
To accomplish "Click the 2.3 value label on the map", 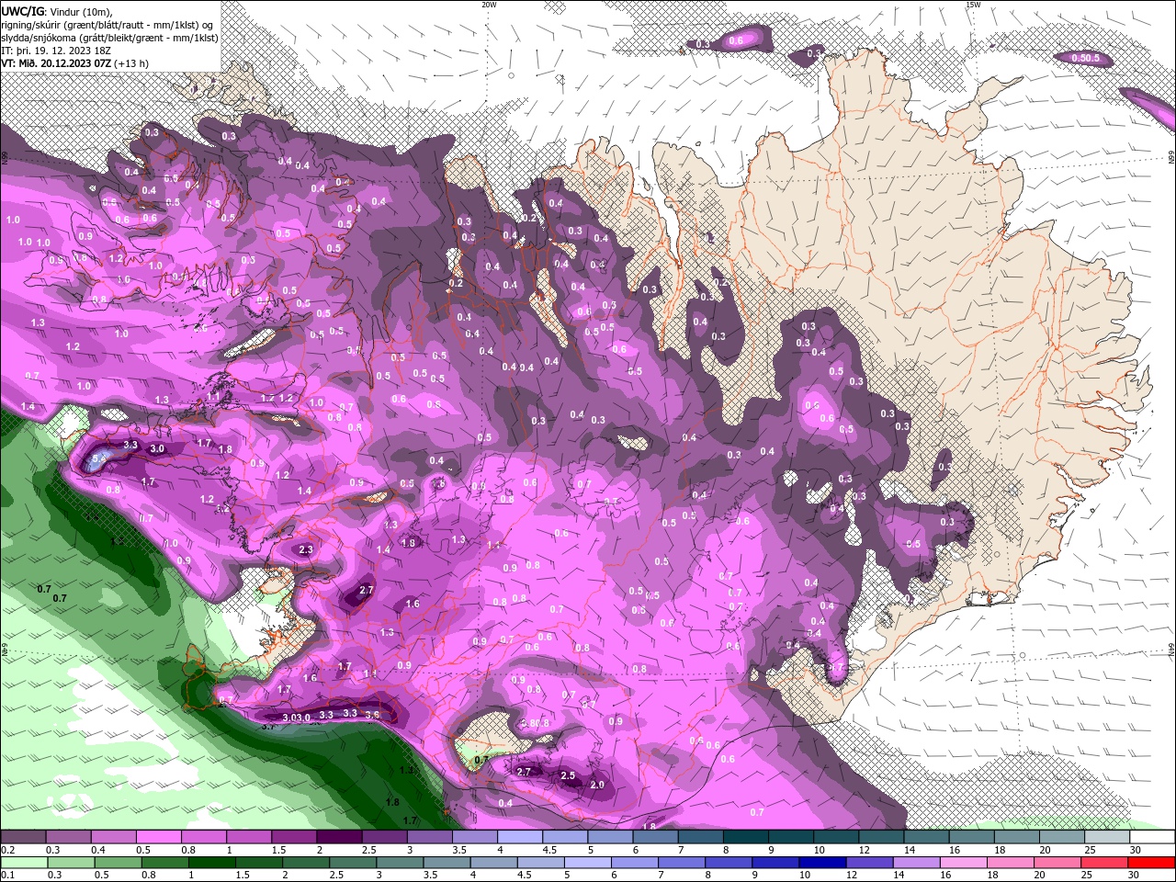I will [x=306, y=549].
